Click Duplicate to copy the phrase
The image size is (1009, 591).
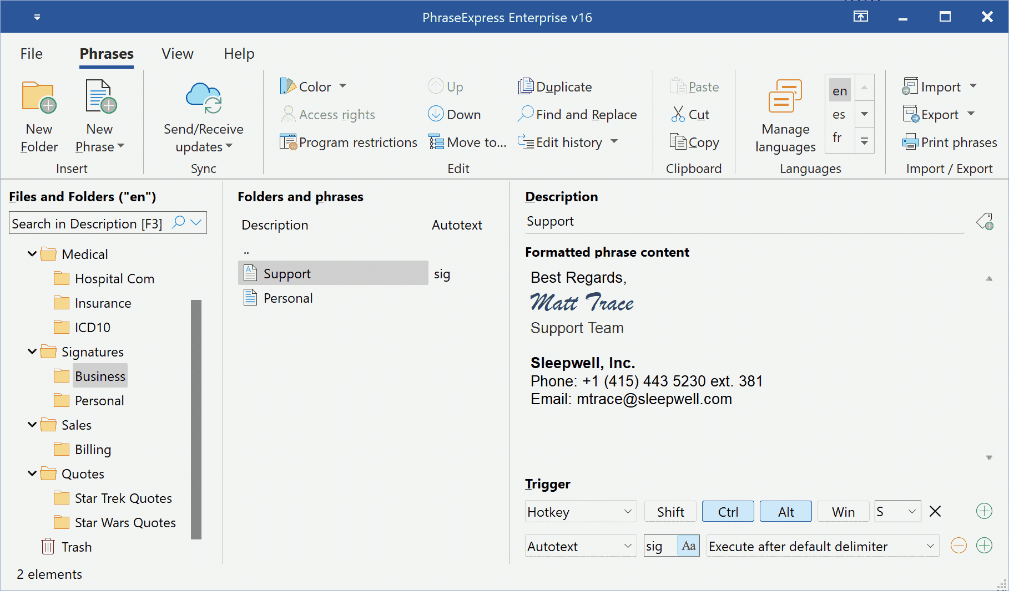click(554, 86)
